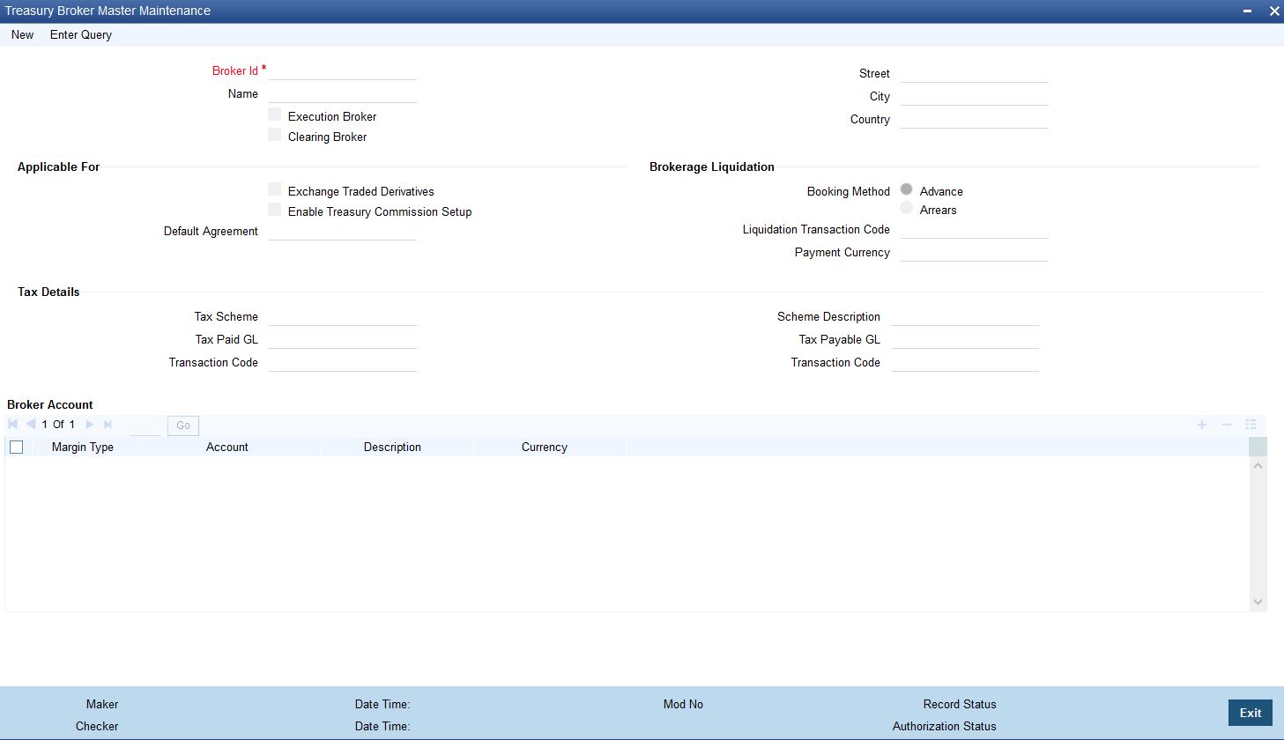Screen dimensions: 1284x740
Task: Click the Tax Payable GL field
Action: coord(965,339)
